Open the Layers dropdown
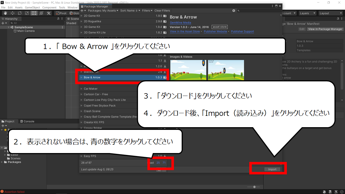The image size is (345, 194). (308, 13)
